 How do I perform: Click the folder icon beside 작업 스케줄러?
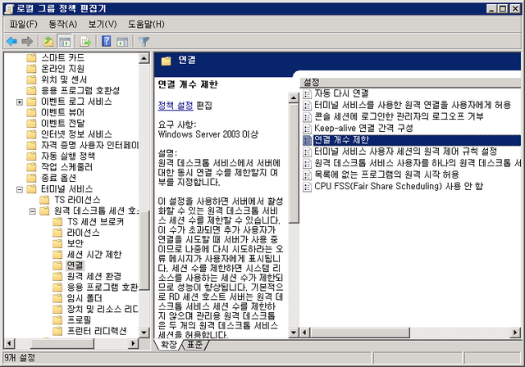[x=31, y=167]
